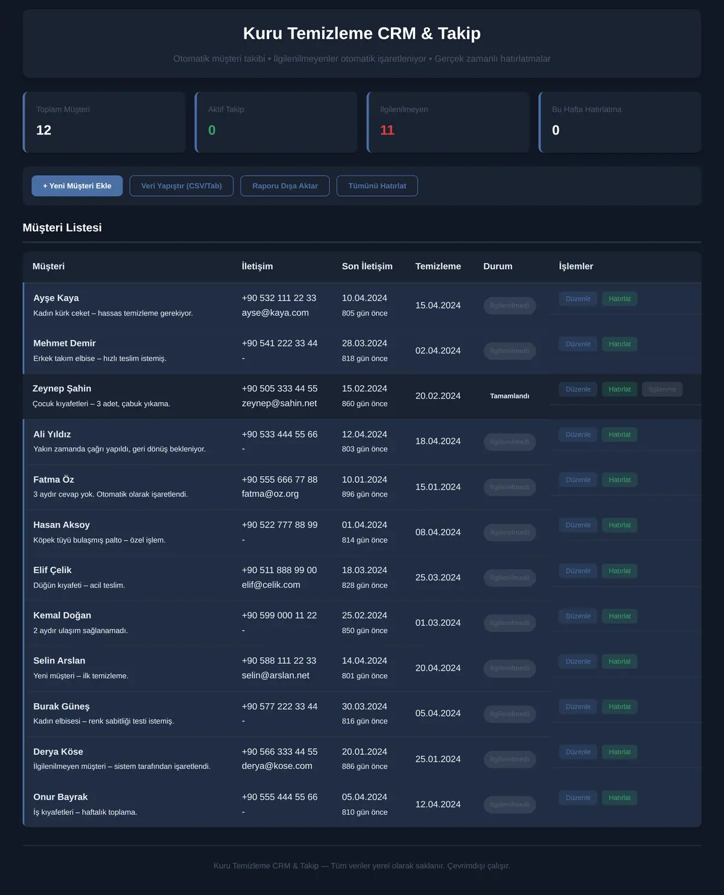This screenshot has height=895, width=724.
Task: Click the İşlemler column header
Action: pos(576,266)
